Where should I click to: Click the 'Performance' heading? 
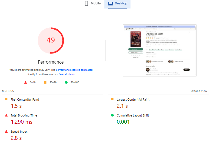click(51, 62)
